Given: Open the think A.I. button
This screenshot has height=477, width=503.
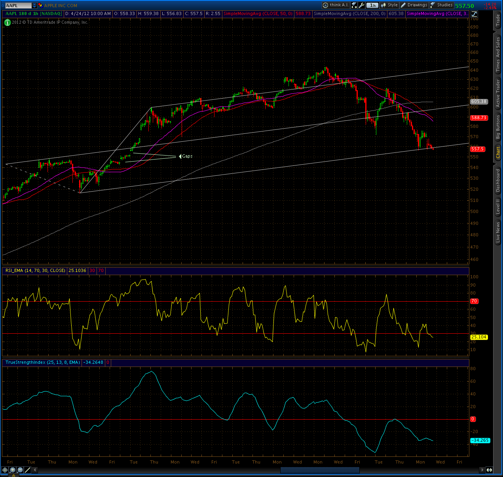Looking at the screenshot, I should [x=336, y=5].
